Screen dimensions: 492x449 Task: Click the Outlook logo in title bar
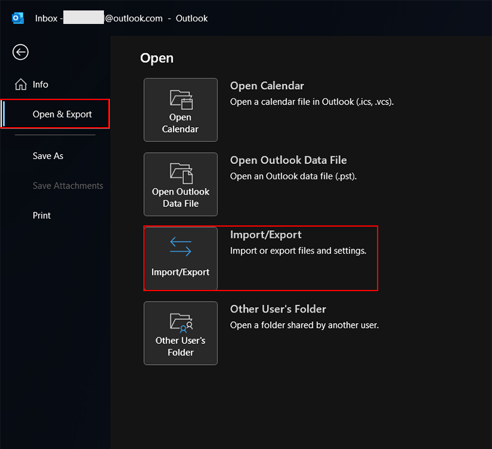click(x=18, y=18)
